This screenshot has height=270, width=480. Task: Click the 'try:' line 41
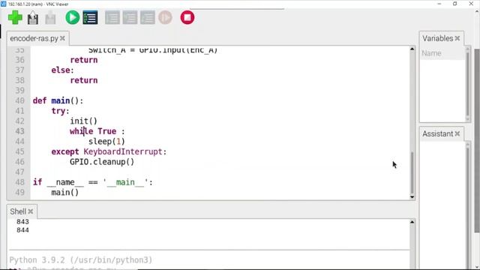pyautogui.click(x=60, y=111)
